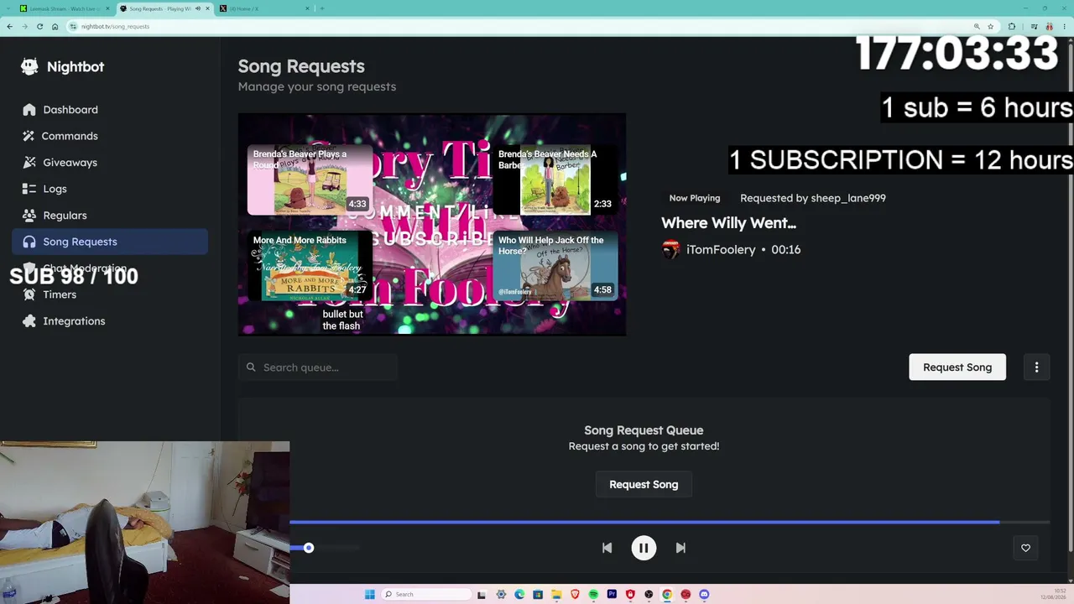Open Spotify from the taskbar
The image size is (1074, 604).
pyautogui.click(x=593, y=595)
